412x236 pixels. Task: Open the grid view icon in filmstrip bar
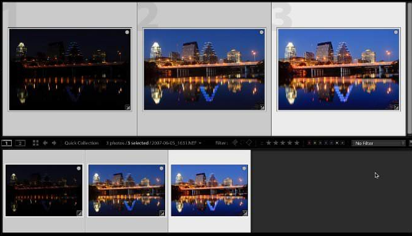[x=35, y=143]
